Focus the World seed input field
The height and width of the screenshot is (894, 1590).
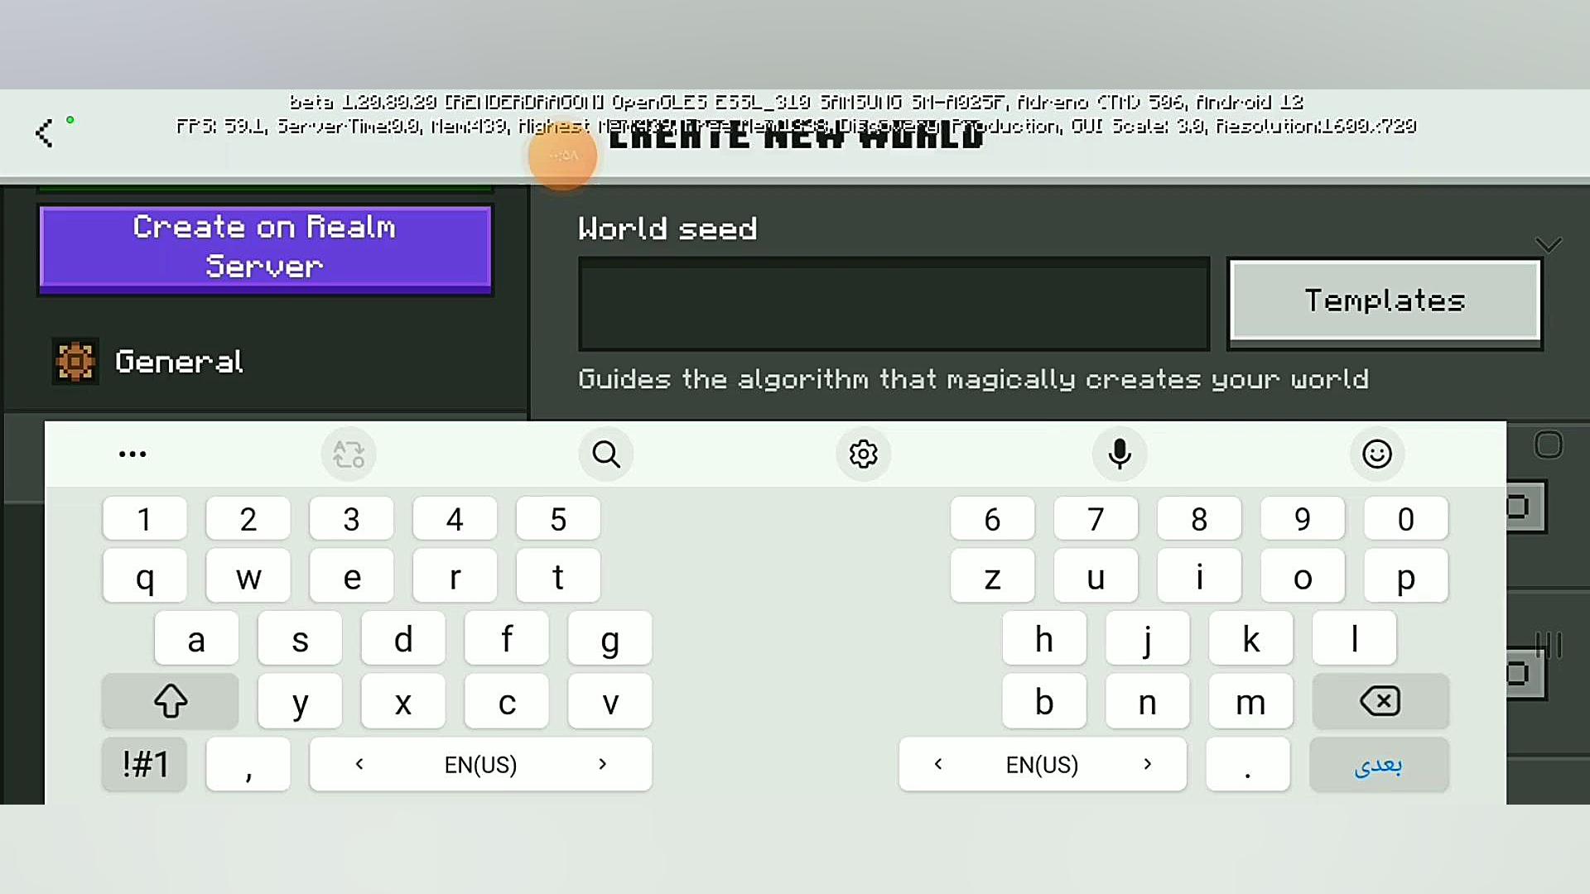point(894,304)
